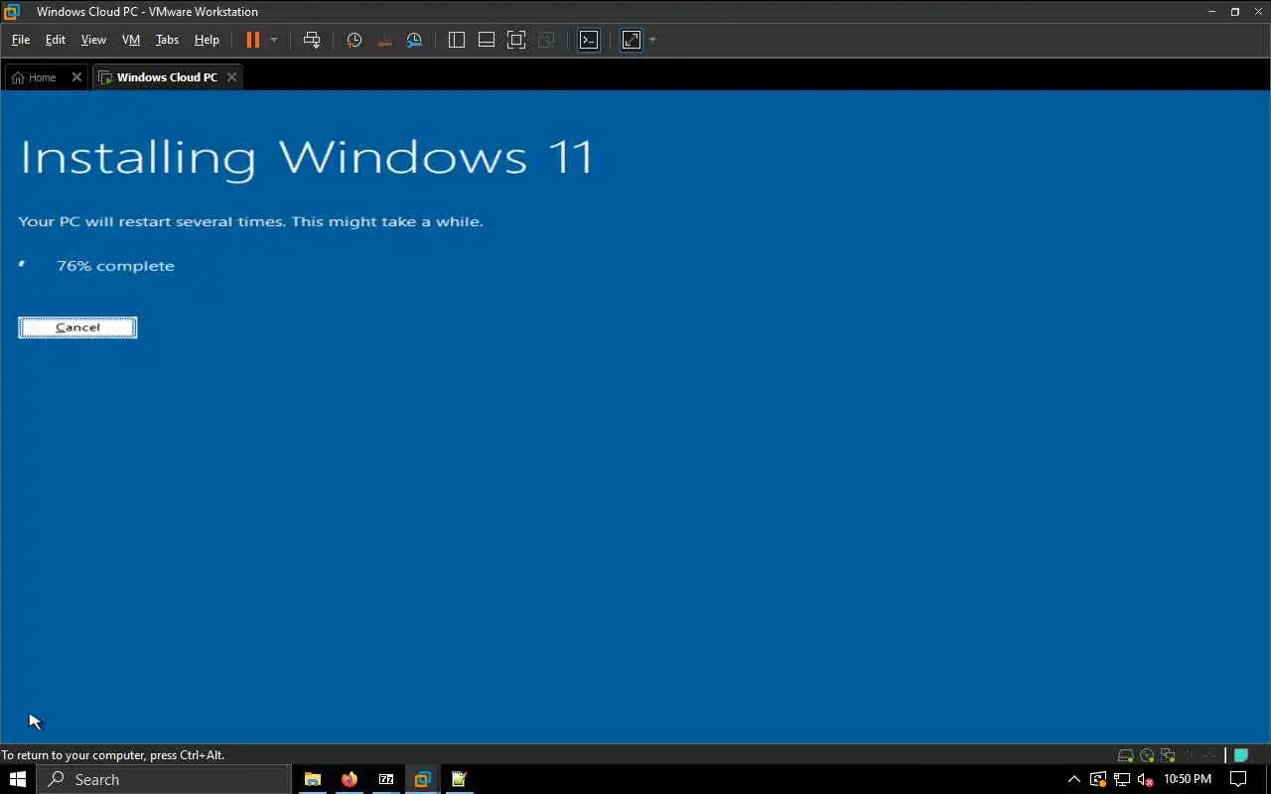Screen dimensions: 1271x794
Task: Toggle the library sidebar panel
Action: pyautogui.click(x=457, y=40)
